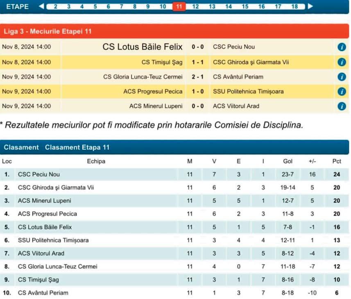
Task: Select stage 17 in Etape bar
Action: [278, 7]
